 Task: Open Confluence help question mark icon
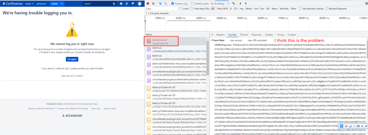point(121,4)
